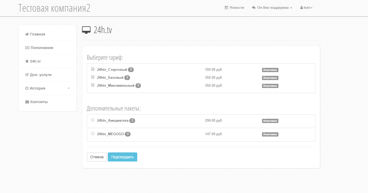This screenshot has height=193, width=368.
Task: Open help tooltip for 24htv_Максимальный
Action: (138, 86)
